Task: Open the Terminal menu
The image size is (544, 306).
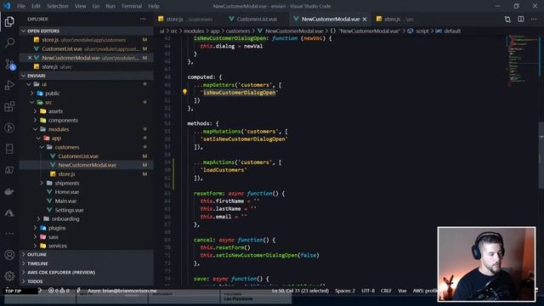Action: point(132,6)
